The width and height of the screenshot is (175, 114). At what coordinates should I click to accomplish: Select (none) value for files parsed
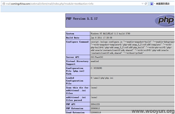[x=94, y=97]
